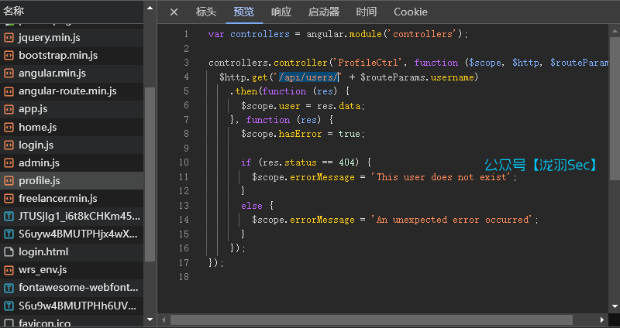
Task: Click the 名称 column header
Action: pos(14,11)
